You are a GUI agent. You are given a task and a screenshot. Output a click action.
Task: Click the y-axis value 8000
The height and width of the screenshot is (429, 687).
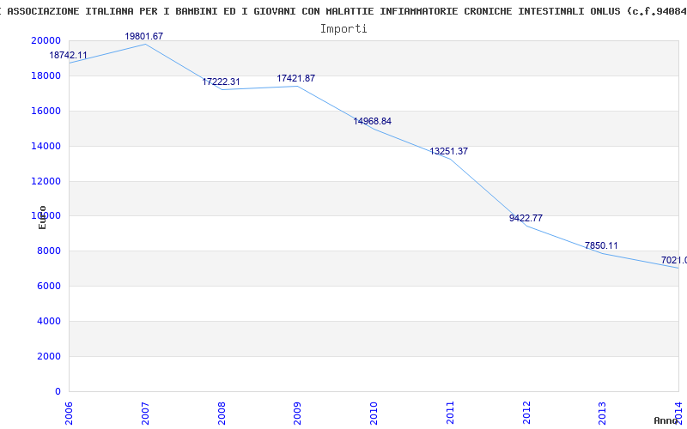(49, 251)
